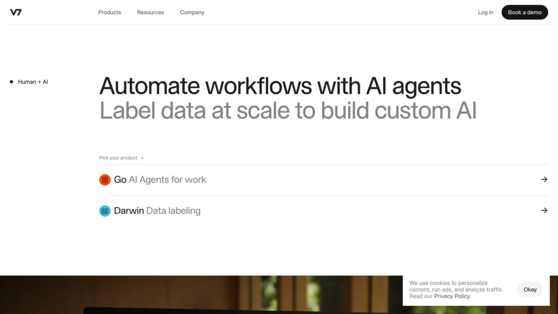Click the down arrow next to Pick your product
This screenshot has height=314, width=558.
tap(142, 158)
